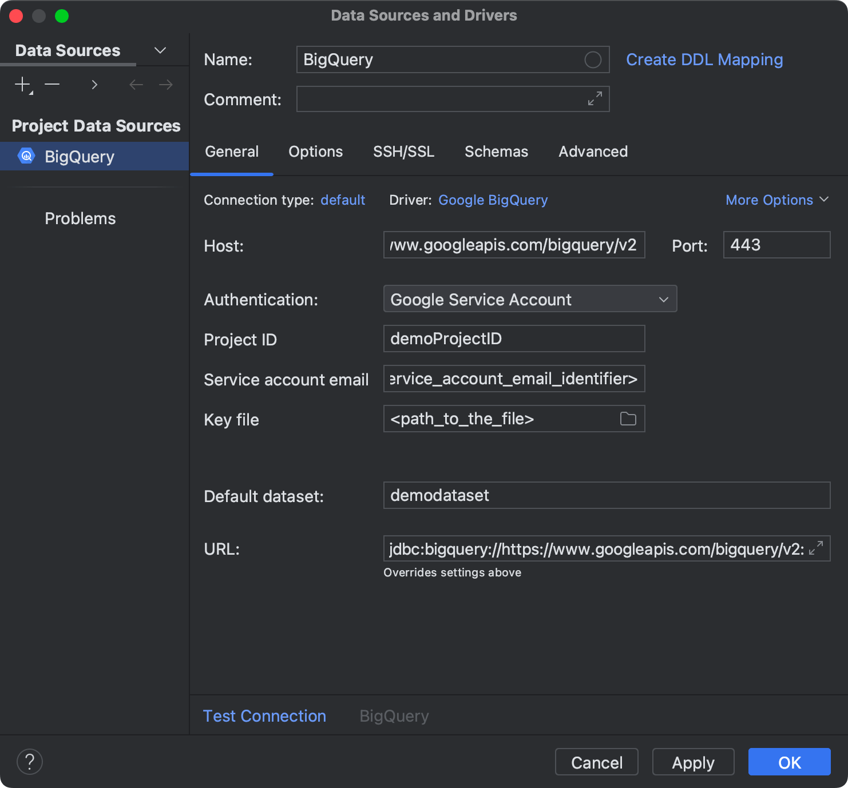Open help via the question mark icon
Image resolution: width=848 pixels, height=788 pixels.
pyautogui.click(x=30, y=762)
